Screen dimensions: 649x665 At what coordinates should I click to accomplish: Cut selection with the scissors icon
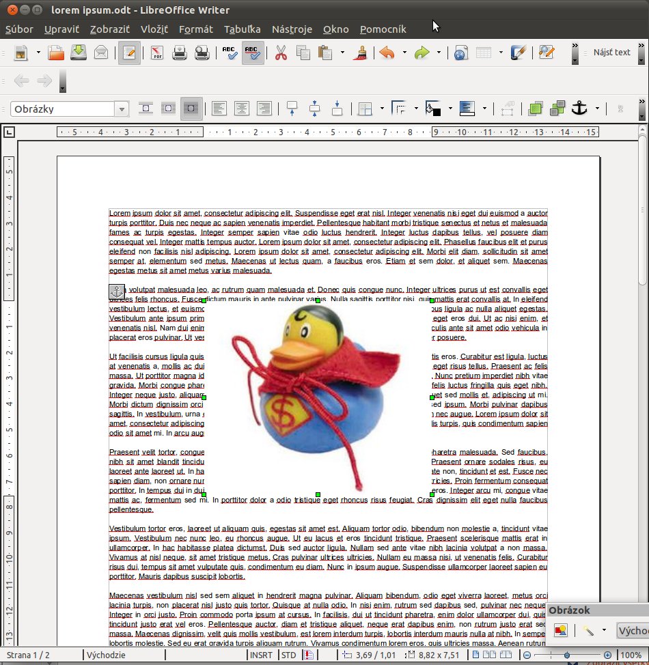point(281,53)
